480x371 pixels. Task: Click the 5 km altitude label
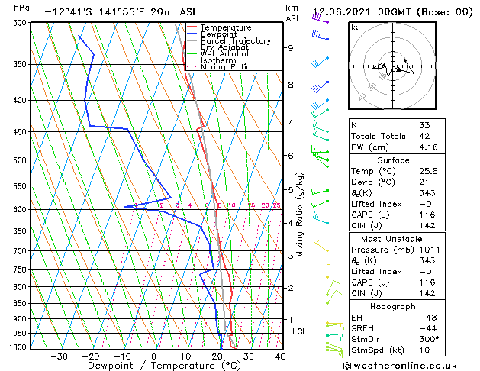click(290, 190)
